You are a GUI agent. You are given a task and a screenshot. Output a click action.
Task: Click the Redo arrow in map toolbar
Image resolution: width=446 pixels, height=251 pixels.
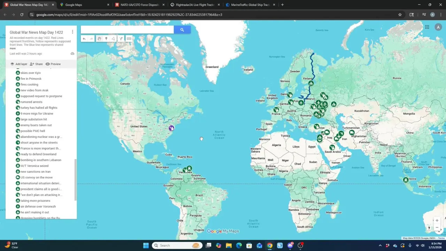(x=91, y=39)
